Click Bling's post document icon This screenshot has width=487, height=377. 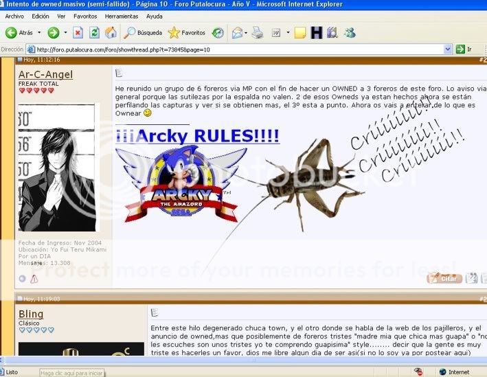click(x=155, y=312)
